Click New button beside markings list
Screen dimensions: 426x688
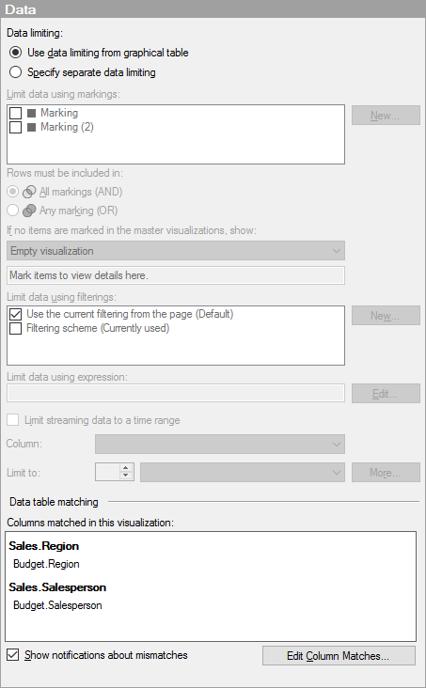[x=386, y=115]
